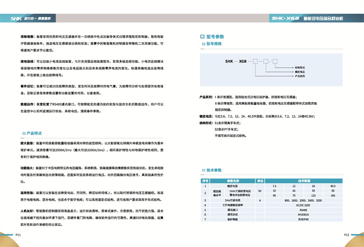Viewport: 364px width, 247px height.
Task: Click the line 不填写表示固定式结构
Action: pyautogui.click(x=230, y=136)
